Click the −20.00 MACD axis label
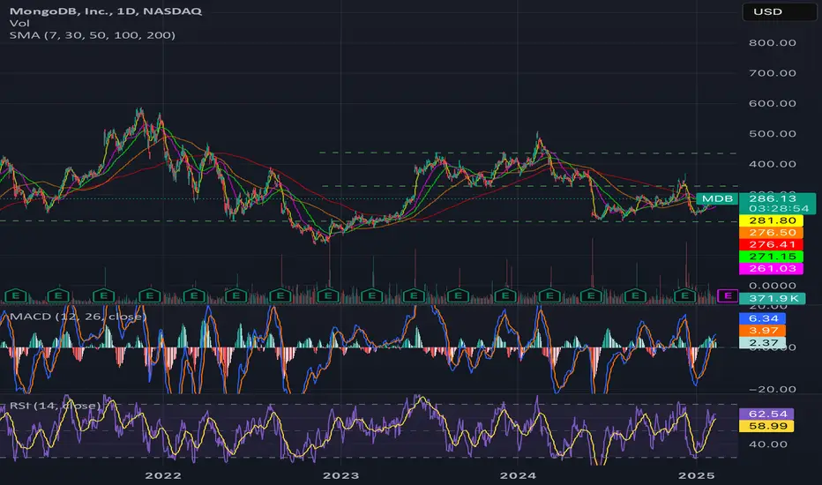 coord(773,390)
